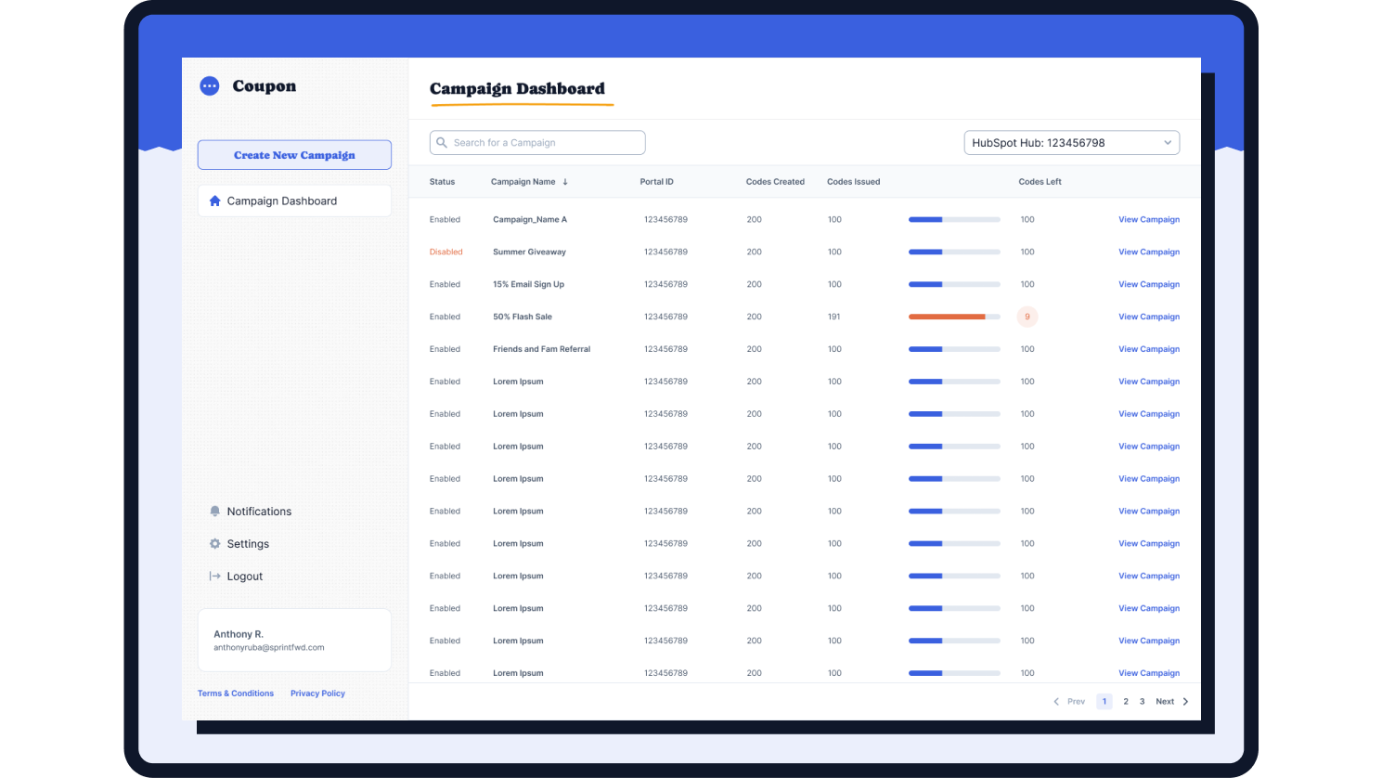Click the red 9 codes-left badge

(1027, 317)
